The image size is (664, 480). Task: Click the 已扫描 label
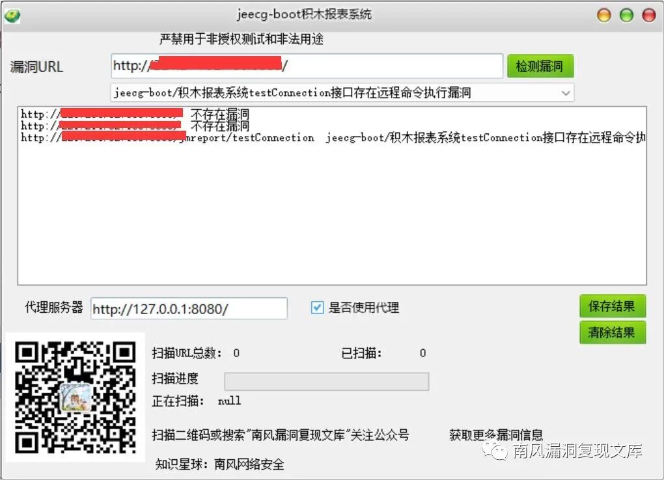point(361,353)
